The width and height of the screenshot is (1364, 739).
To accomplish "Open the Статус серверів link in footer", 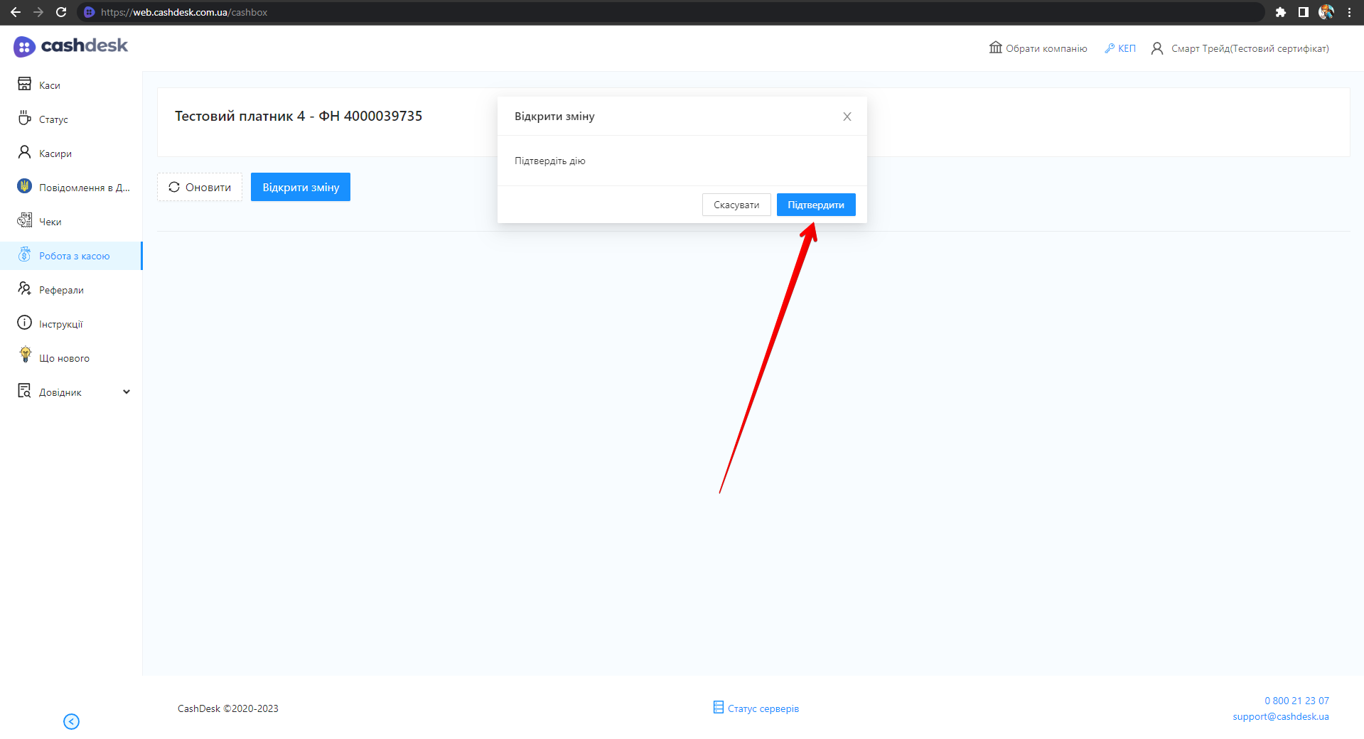I will click(x=756, y=708).
